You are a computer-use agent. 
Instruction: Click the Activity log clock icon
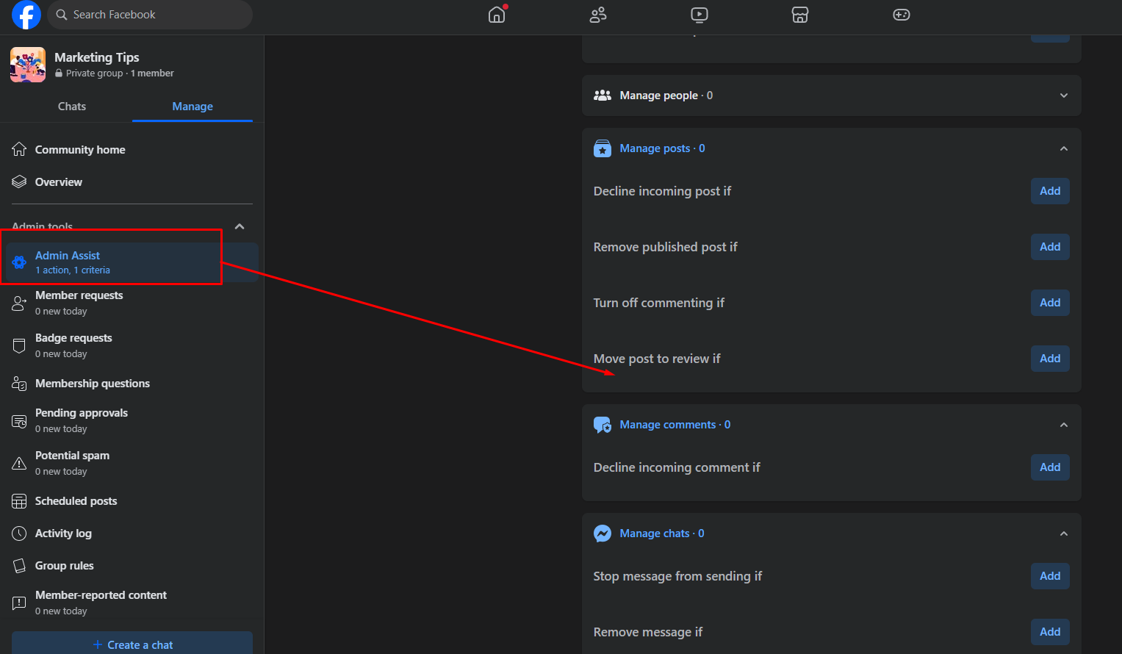[x=19, y=533]
